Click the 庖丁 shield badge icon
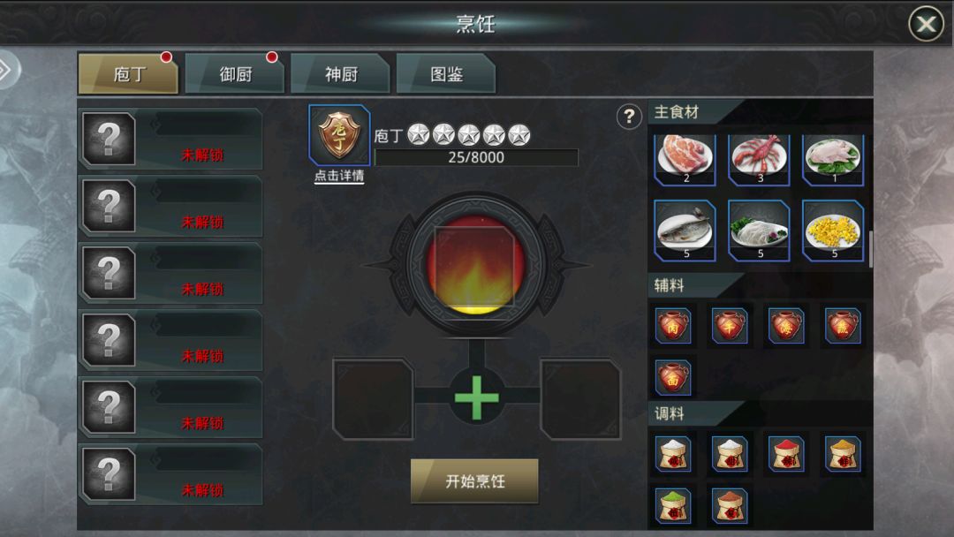954x537 pixels. pos(339,135)
